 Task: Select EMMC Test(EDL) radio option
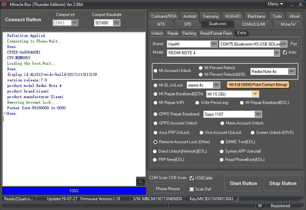click(x=222, y=142)
